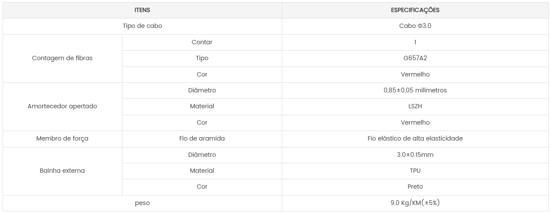551x214 pixels.
Task: Select the LSZH material value
Action: point(415,106)
